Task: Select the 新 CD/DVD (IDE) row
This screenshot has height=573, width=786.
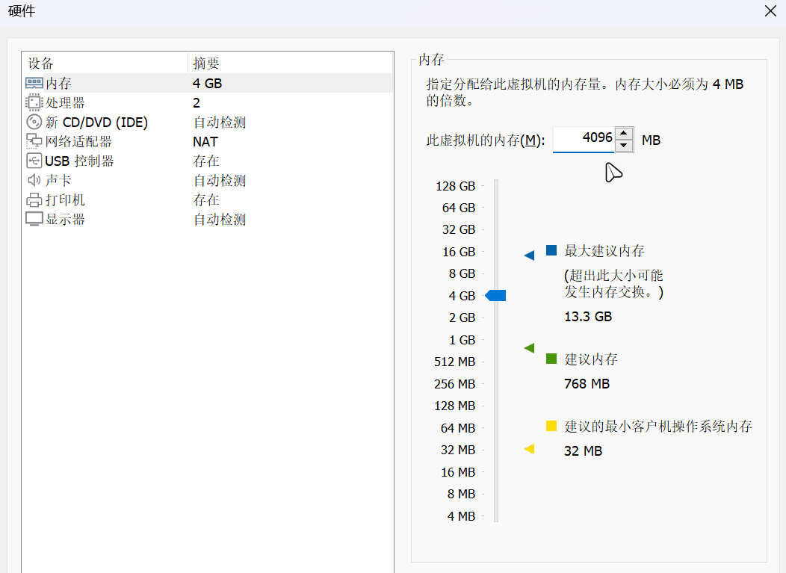Action: [207, 122]
